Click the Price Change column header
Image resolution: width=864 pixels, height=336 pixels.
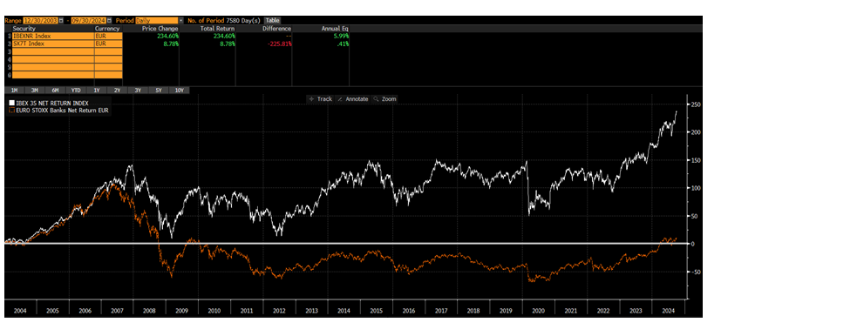tap(160, 29)
